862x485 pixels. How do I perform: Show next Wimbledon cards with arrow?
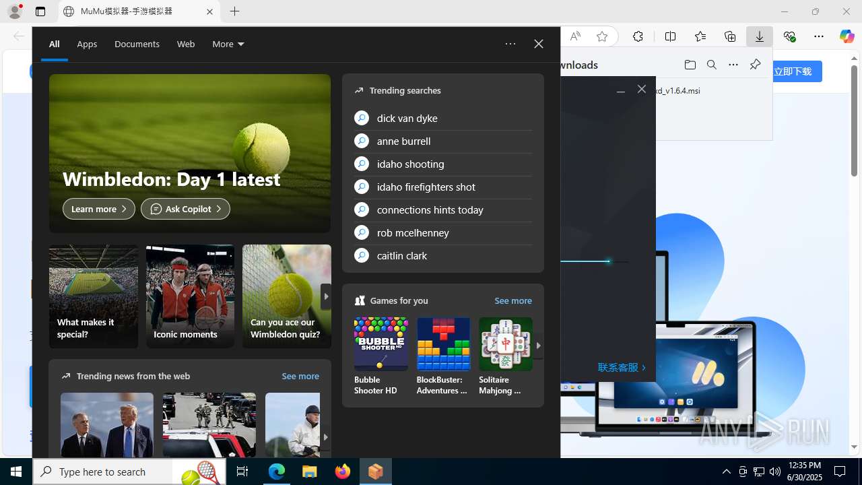[x=326, y=296]
